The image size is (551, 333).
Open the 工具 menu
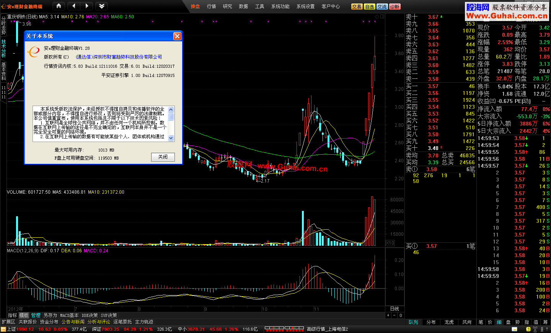[259, 7]
